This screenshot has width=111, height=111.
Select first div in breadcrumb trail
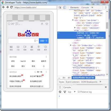(x=64, y=78)
